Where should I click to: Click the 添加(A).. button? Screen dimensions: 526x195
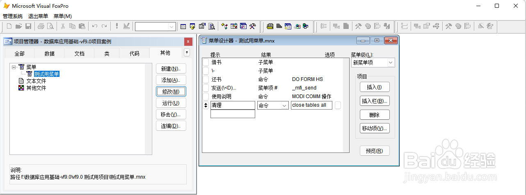[171, 80]
